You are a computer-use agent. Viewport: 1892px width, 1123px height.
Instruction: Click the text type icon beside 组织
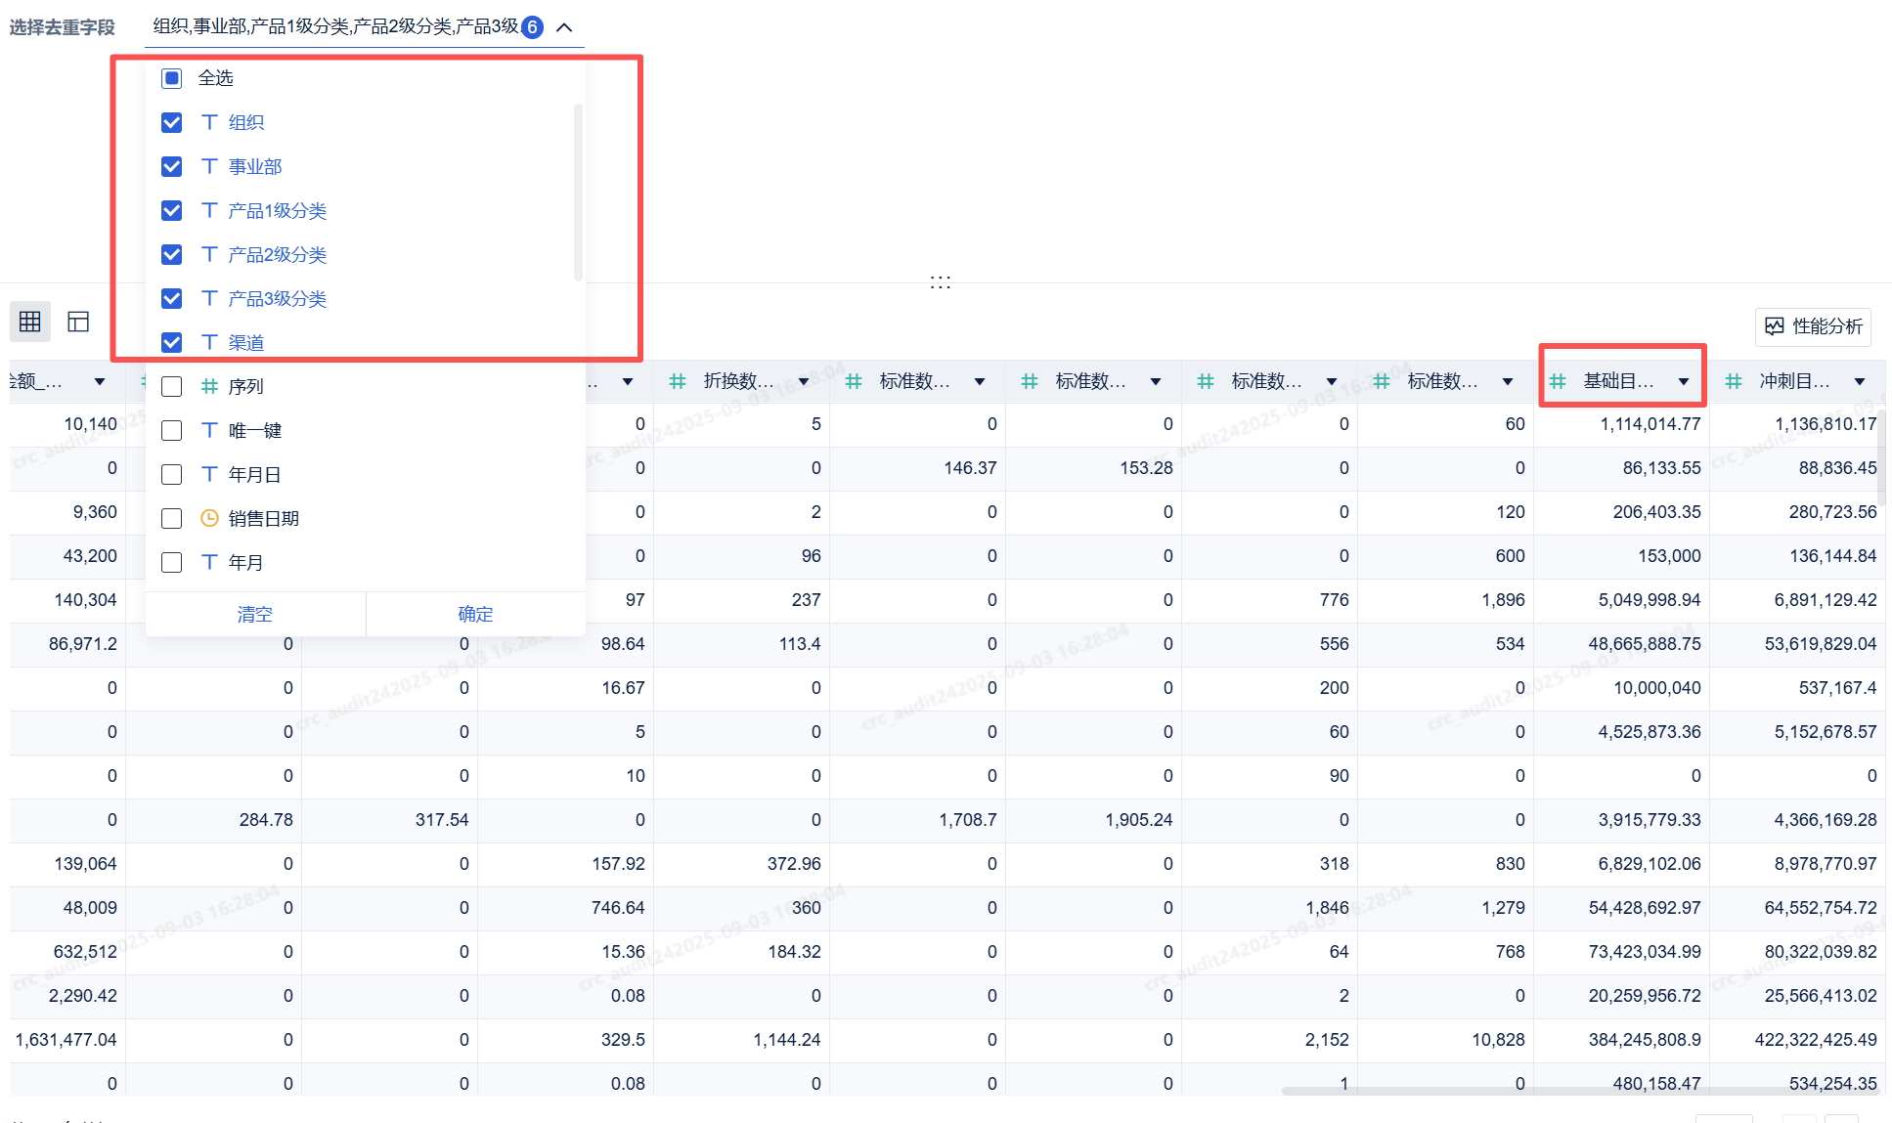click(x=209, y=122)
